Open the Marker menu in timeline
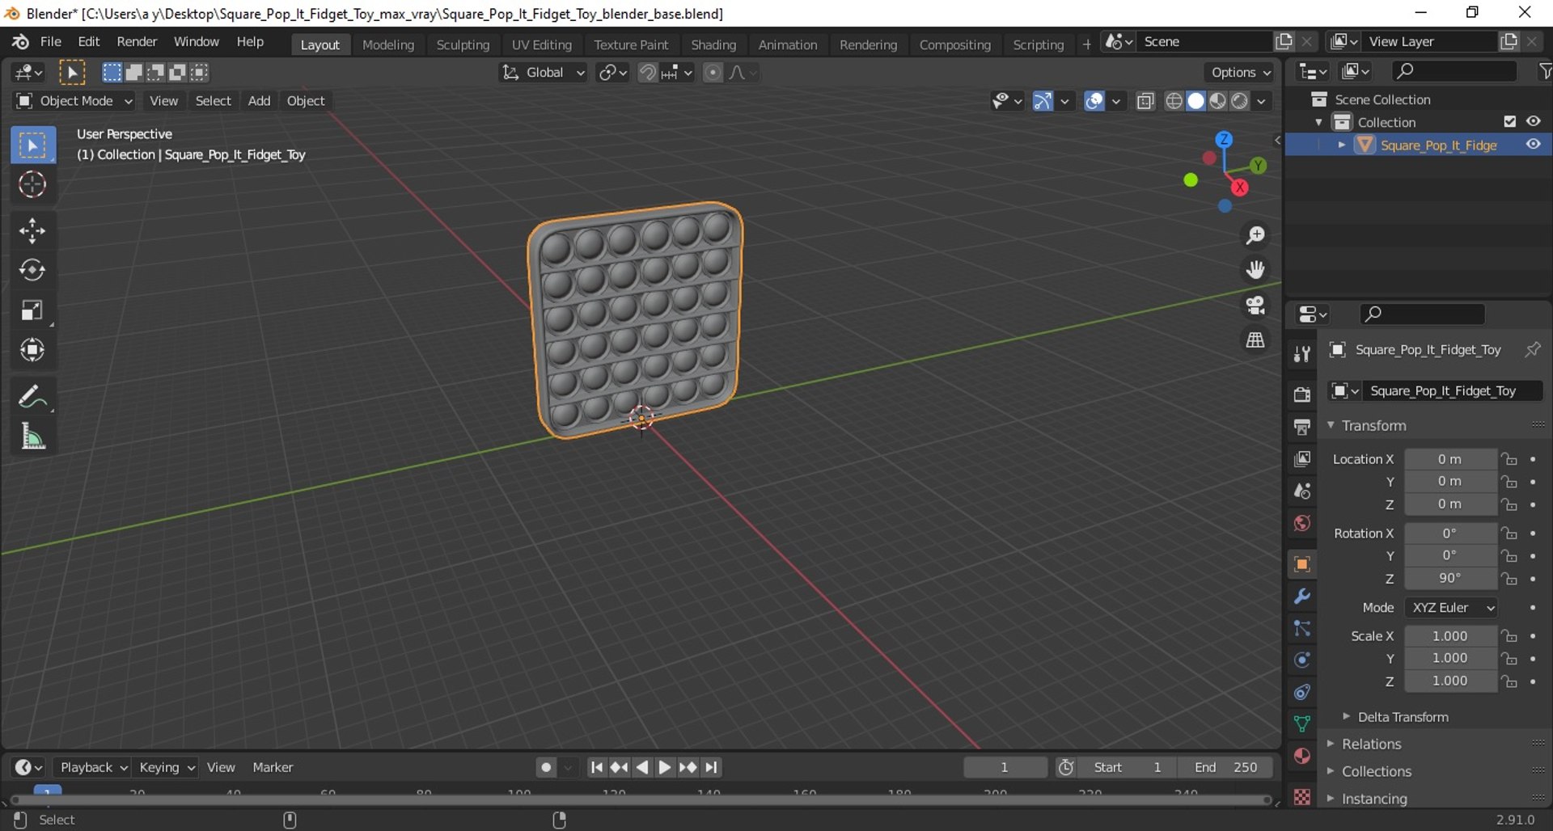Screen dimensions: 1553x831 [273, 767]
